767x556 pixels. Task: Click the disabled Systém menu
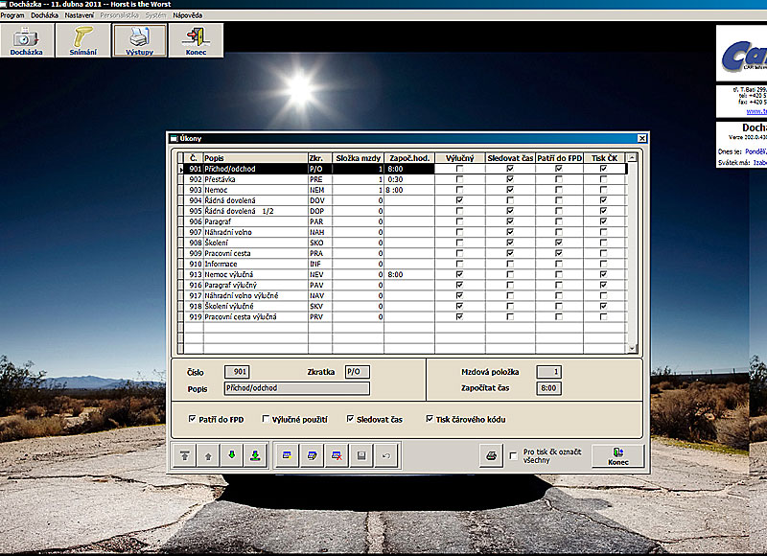(155, 15)
